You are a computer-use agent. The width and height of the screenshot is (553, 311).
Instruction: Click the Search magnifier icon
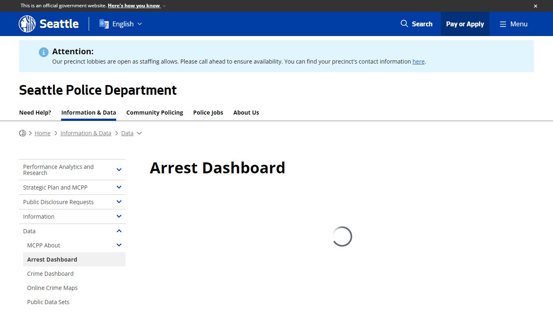coord(404,24)
